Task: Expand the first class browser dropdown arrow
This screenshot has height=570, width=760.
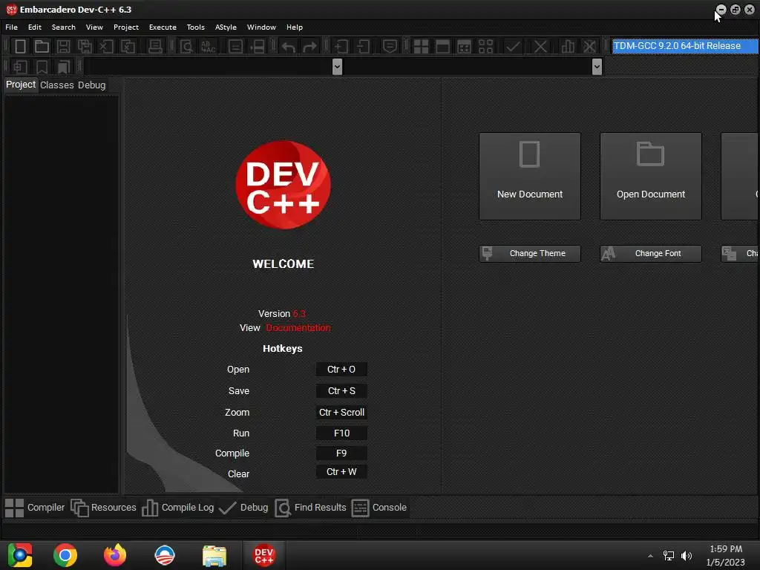Action: (338, 66)
